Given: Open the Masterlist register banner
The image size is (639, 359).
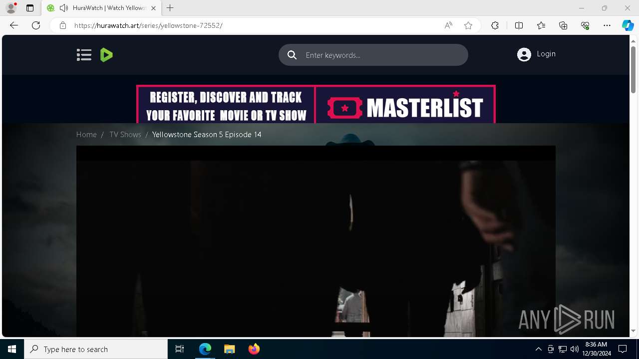Looking at the screenshot, I should (316, 104).
